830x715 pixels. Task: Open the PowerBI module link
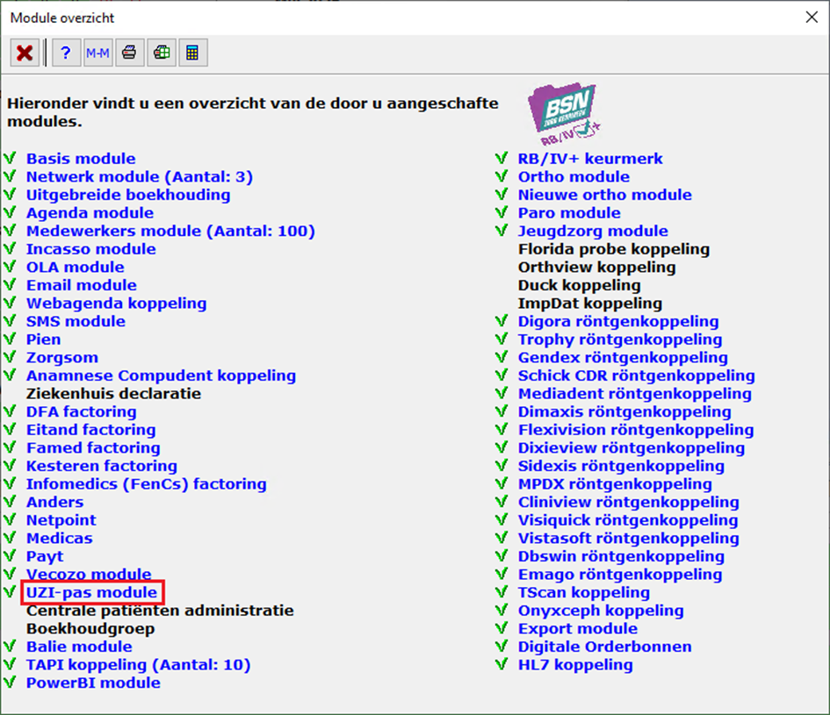pyautogui.click(x=93, y=683)
